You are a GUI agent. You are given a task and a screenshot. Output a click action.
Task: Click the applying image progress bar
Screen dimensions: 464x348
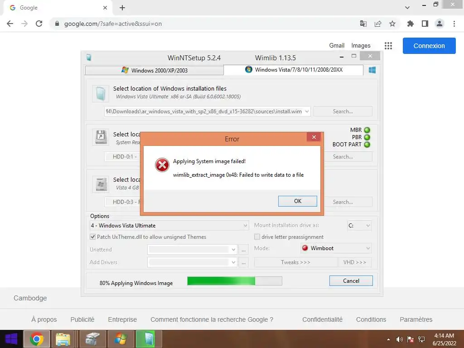tap(235, 281)
